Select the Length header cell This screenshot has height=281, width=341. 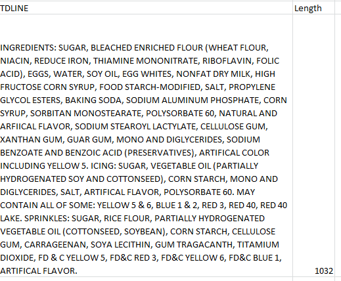pyautogui.click(x=313, y=8)
